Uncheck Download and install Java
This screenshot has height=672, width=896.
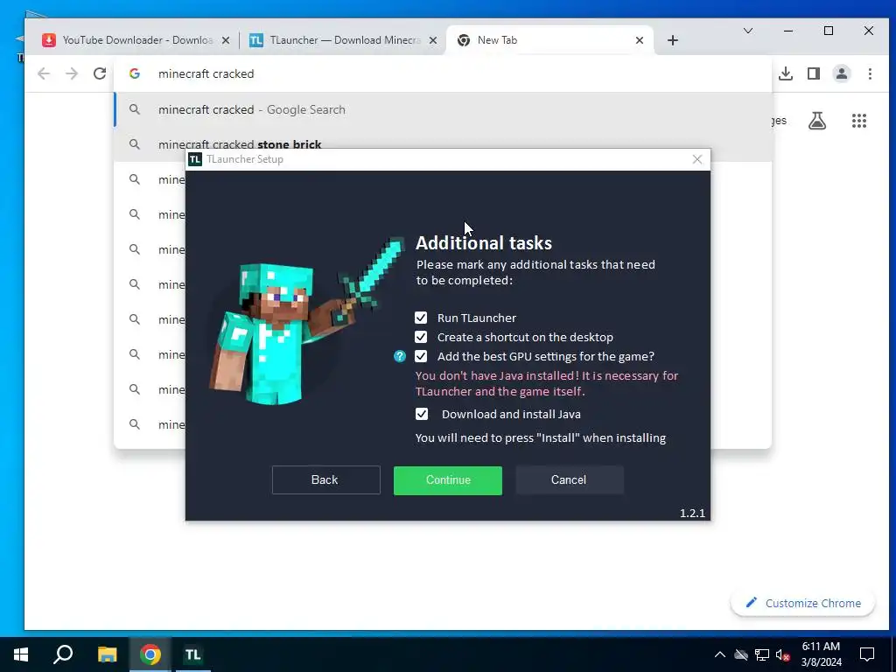pyautogui.click(x=422, y=414)
